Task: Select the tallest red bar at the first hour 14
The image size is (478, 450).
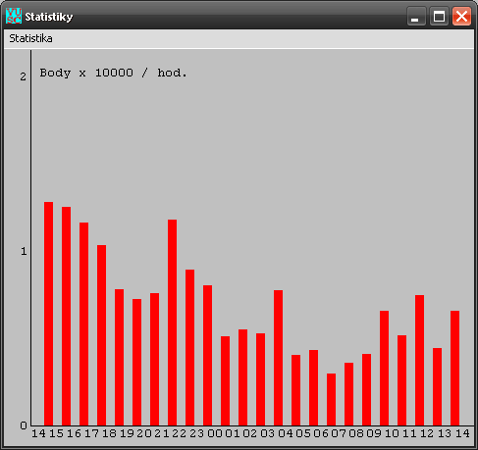Action: click(x=48, y=314)
